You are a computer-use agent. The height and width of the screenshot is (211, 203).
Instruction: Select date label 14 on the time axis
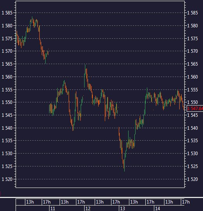tap(157, 209)
